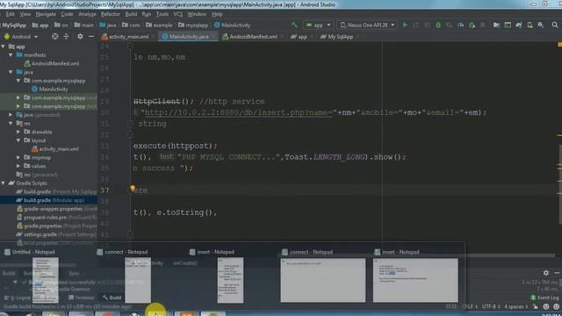Open Nexus One API 28 device dropdown
Viewport: 562px width, 316px height.
click(x=367, y=25)
